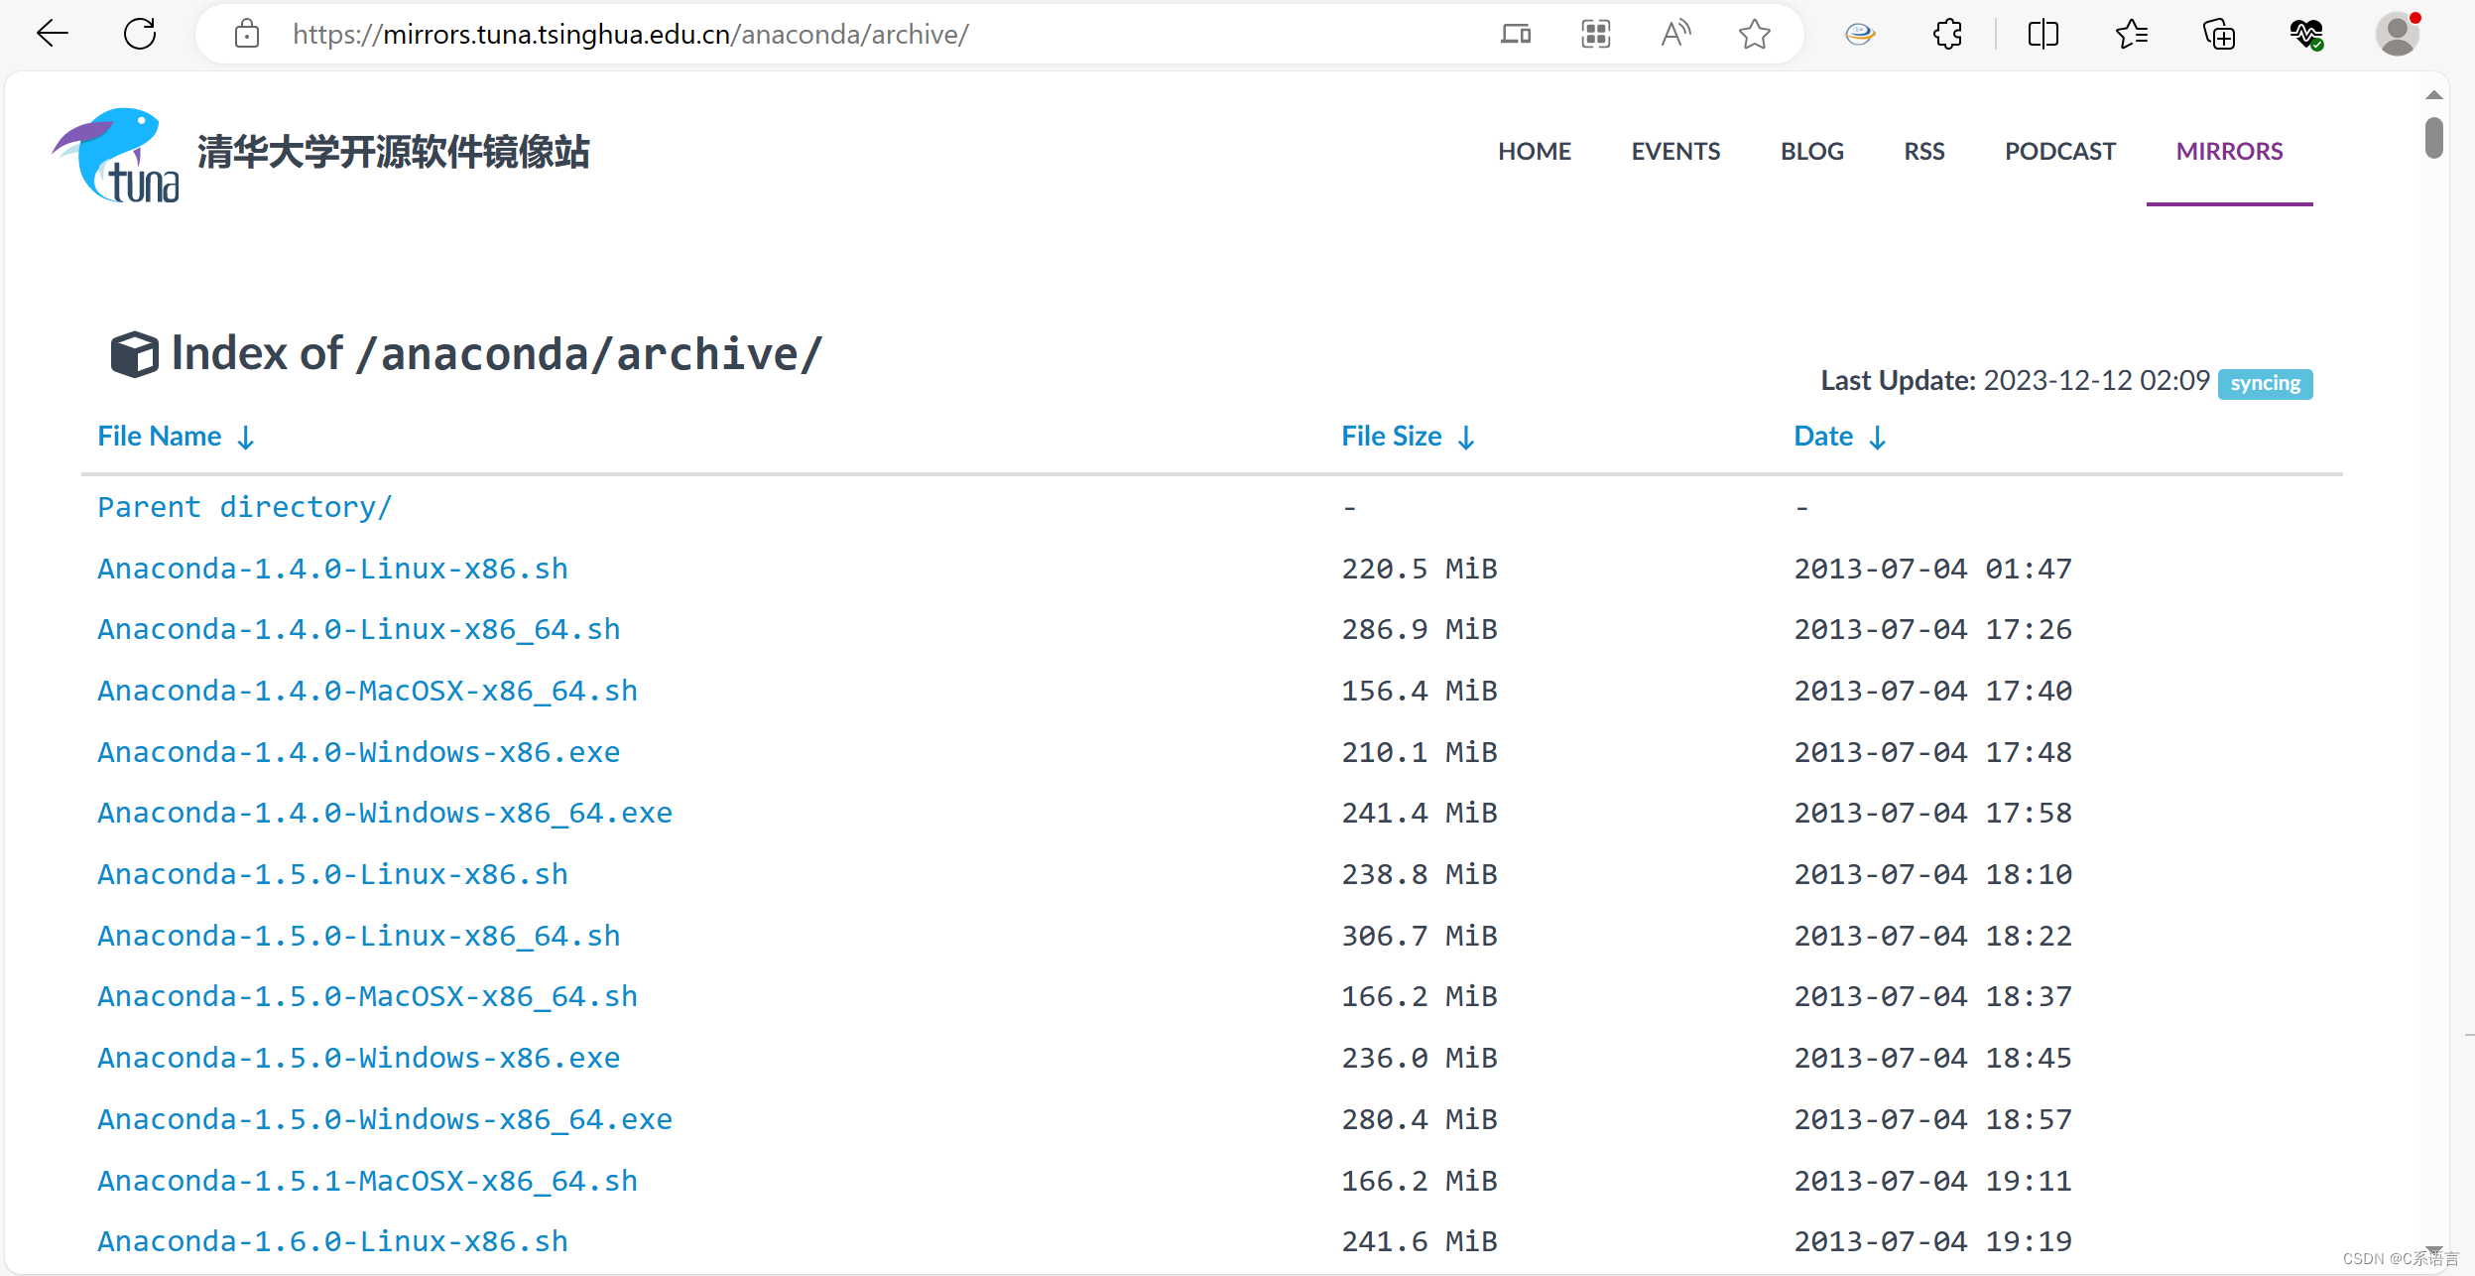Click the syncing status badge
This screenshot has height=1276, width=2475.
(2265, 383)
